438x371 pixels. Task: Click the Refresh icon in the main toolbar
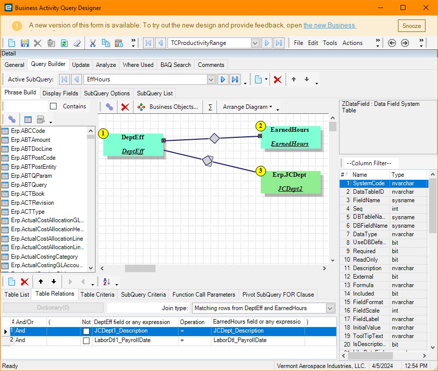tap(64, 43)
